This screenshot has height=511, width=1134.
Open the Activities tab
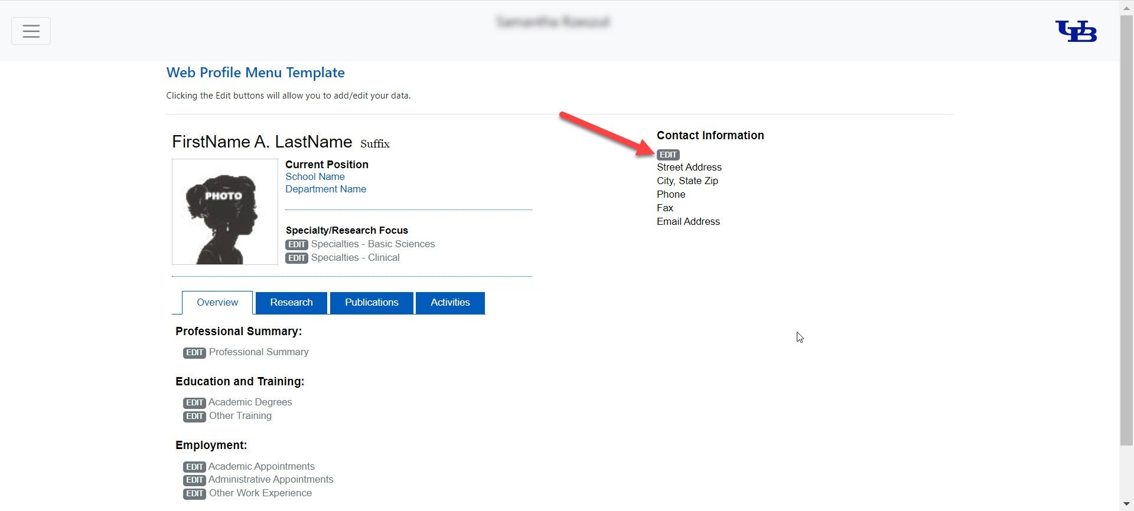pyautogui.click(x=450, y=303)
